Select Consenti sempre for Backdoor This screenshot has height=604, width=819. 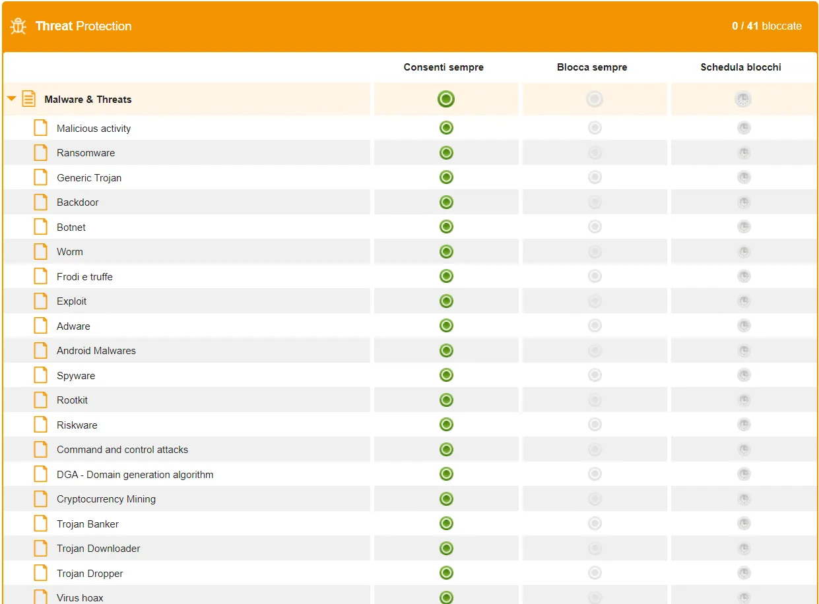point(446,202)
